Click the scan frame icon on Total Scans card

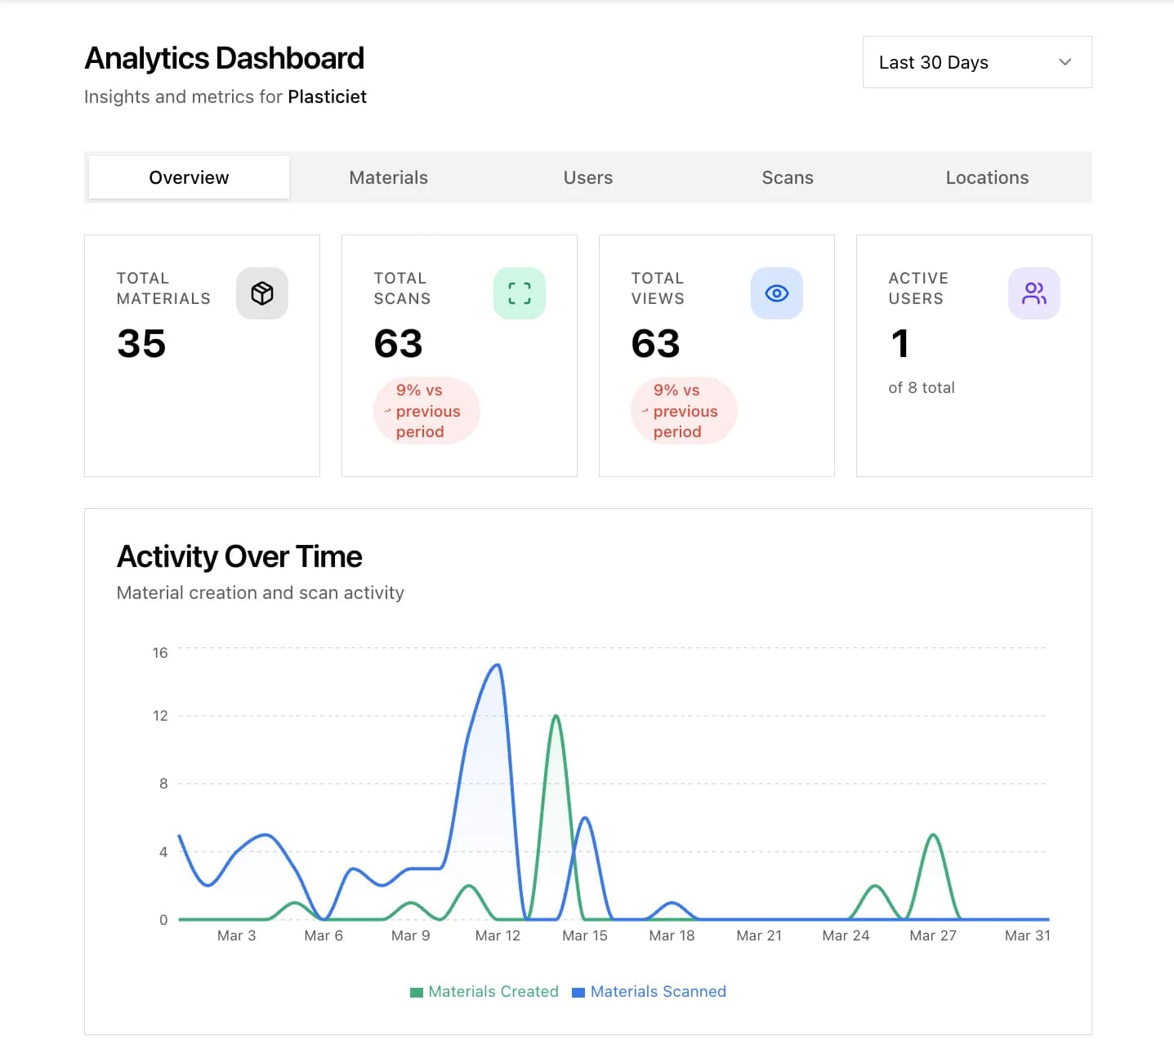click(x=520, y=293)
